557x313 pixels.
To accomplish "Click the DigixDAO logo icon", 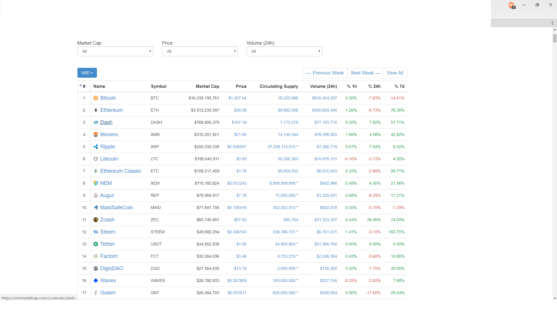I will [96, 269].
